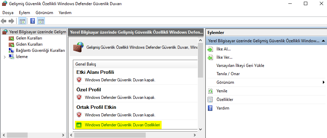The height and width of the screenshot is (138, 327).
Task: Select Gelen Kuralları tree item
Action: pyautogui.click(x=29, y=38)
